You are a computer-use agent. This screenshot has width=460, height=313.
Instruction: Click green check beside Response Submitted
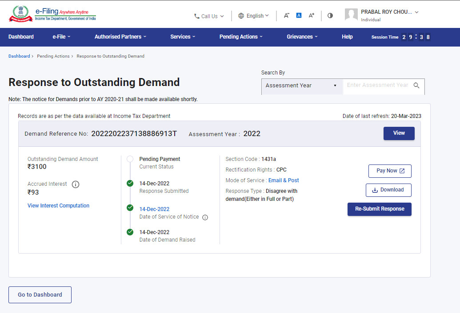coord(130,184)
